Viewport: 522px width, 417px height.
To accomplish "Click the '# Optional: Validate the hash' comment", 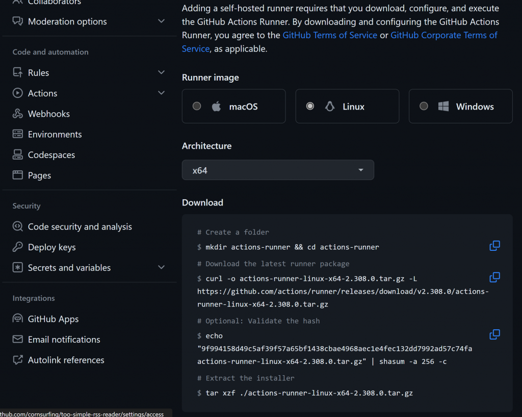I will (258, 321).
